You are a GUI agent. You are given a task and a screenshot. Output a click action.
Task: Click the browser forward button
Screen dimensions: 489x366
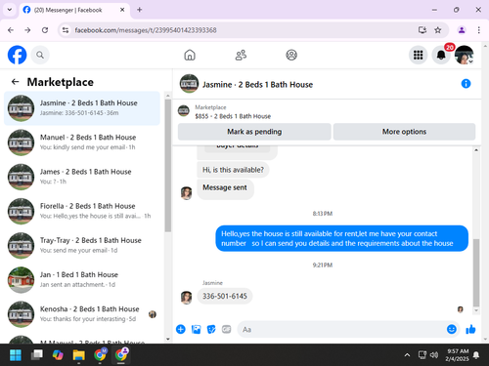(x=27, y=30)
